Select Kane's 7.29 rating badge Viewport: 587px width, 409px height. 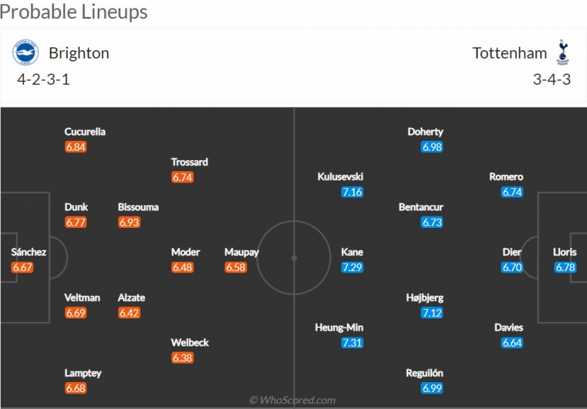click(x=352, y=267)
